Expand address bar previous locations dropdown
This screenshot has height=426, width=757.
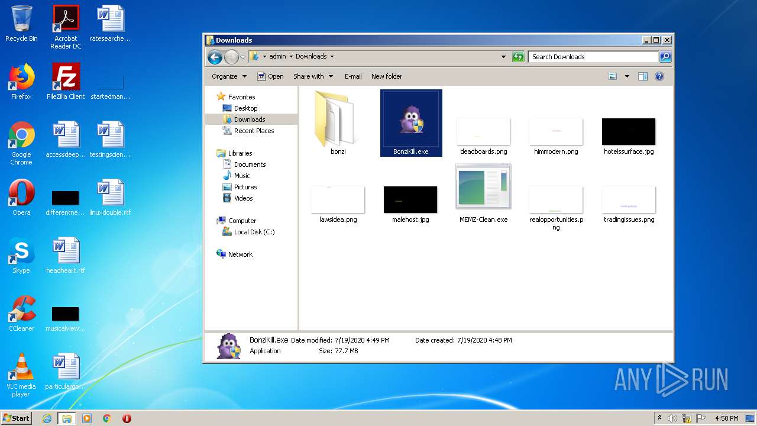(x=503, y=57)
